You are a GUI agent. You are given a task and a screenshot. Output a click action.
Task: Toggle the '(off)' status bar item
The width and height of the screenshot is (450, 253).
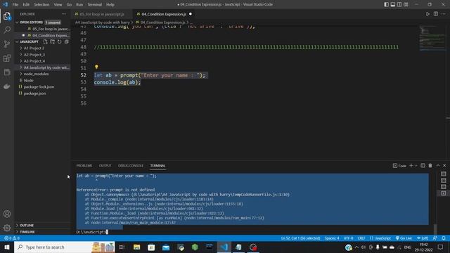point(423,238)
